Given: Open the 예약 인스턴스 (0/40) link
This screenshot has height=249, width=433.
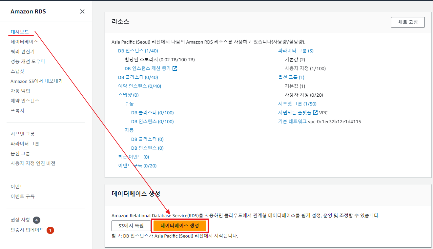Looking at the screenshot, I should [140, 86].
